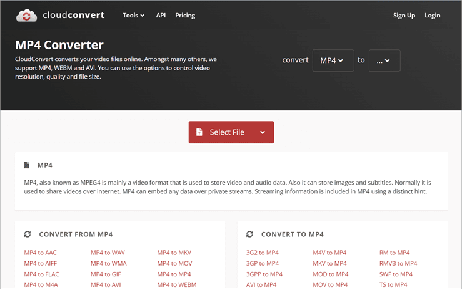Select the MP4 to GIF link
The height and width of the screenshot is (290, 462).
point(104,274)
